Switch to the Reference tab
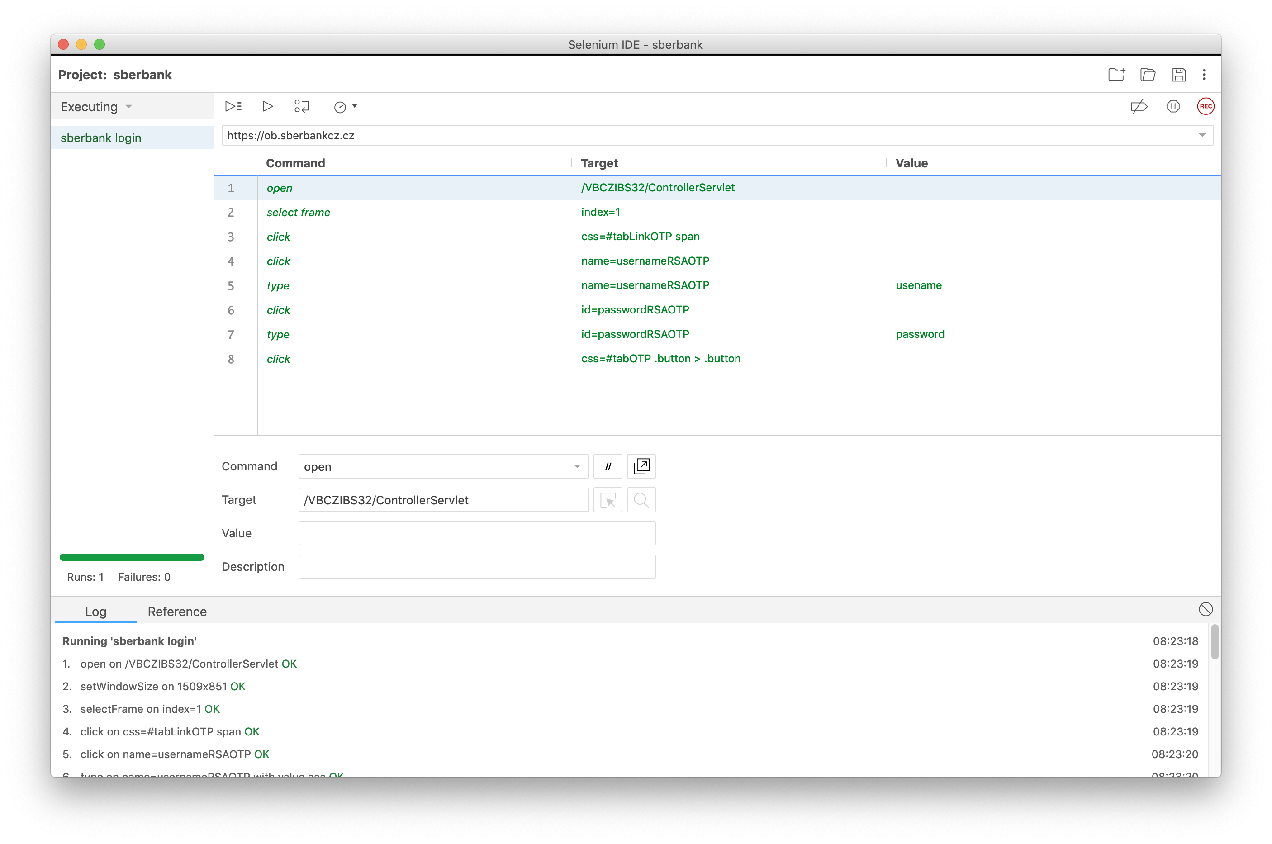 pyautogui.click(x=177, y=612)
